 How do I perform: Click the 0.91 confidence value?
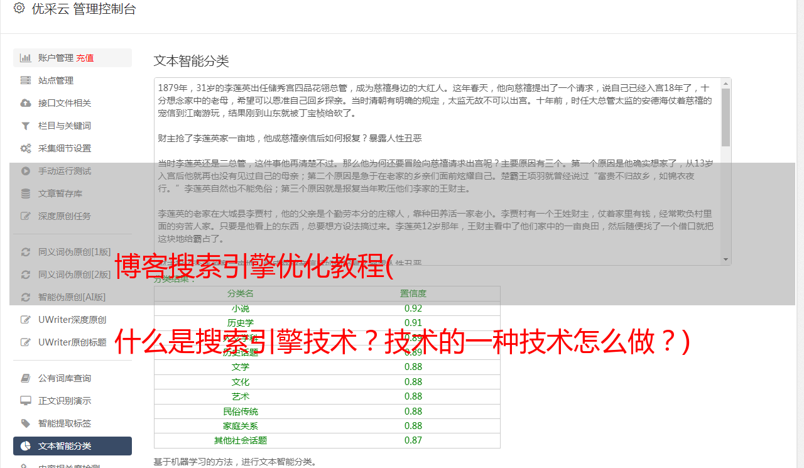[413, 323]
